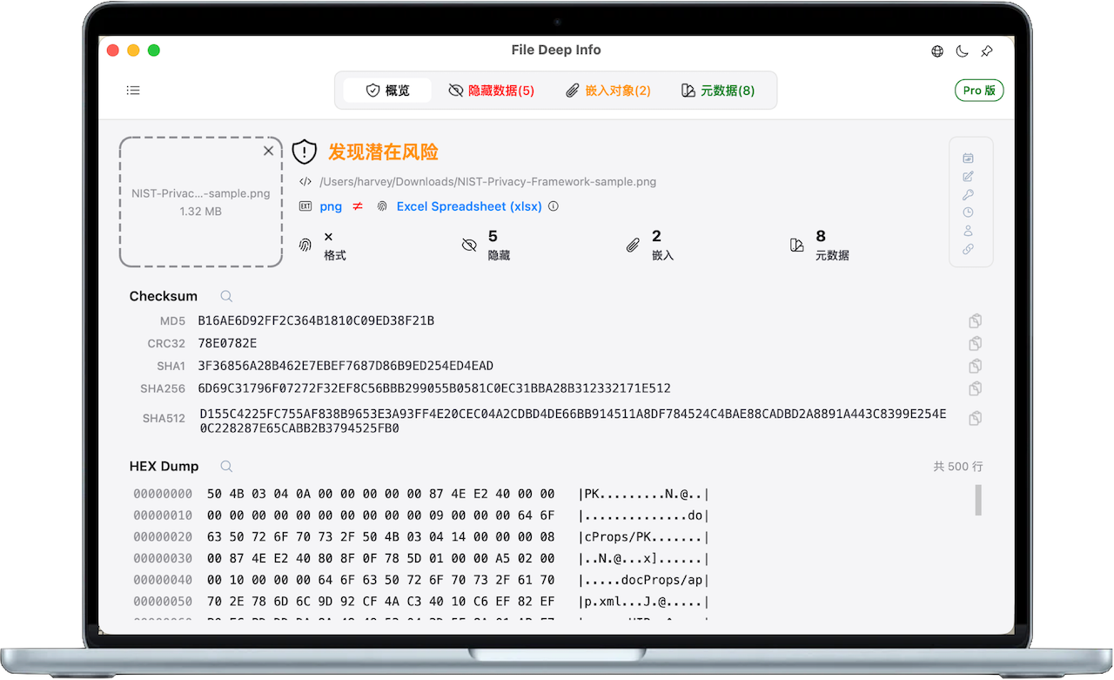The width and height of the screenshot is (1114, 680).
Task: Open the 元数据(8) tab
Action: tap(721, 90)
